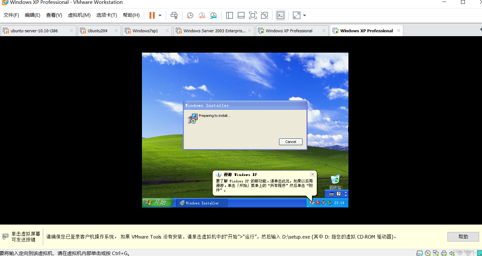Click the network adapter status icon
This screenshot has width=482, height=256.
coord(436,253)
